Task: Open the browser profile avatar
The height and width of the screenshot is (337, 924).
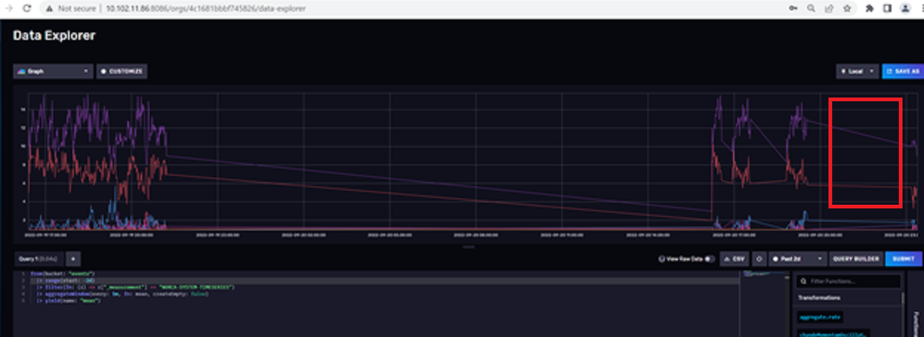Action: click(x=905, y=9)
